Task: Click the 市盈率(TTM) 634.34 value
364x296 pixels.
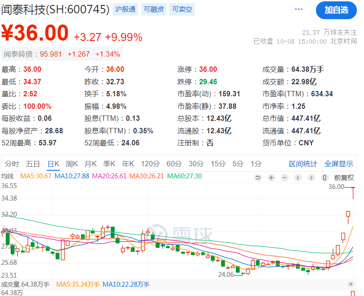Action: [322, 94]
